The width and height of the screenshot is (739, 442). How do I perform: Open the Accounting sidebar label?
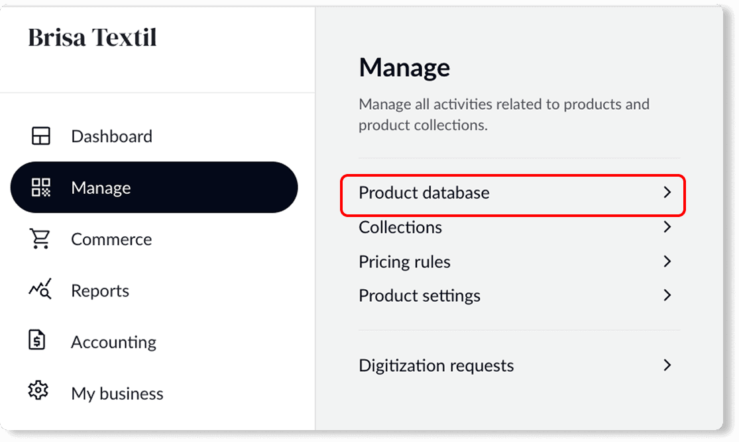pyautogui.click(x=113, y=342)
